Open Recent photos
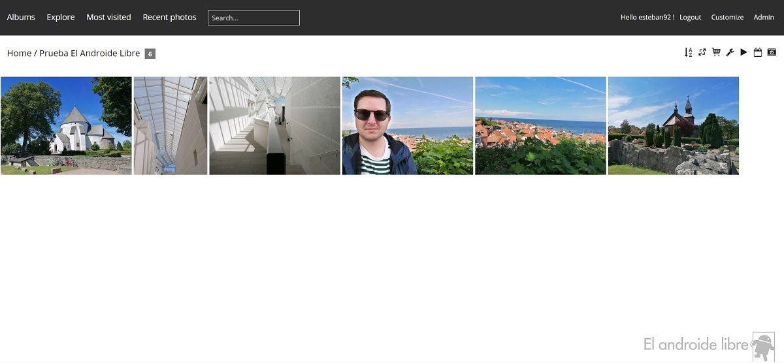Image resolution: width=784 pixels, height=363 pixels. (169, 17)
